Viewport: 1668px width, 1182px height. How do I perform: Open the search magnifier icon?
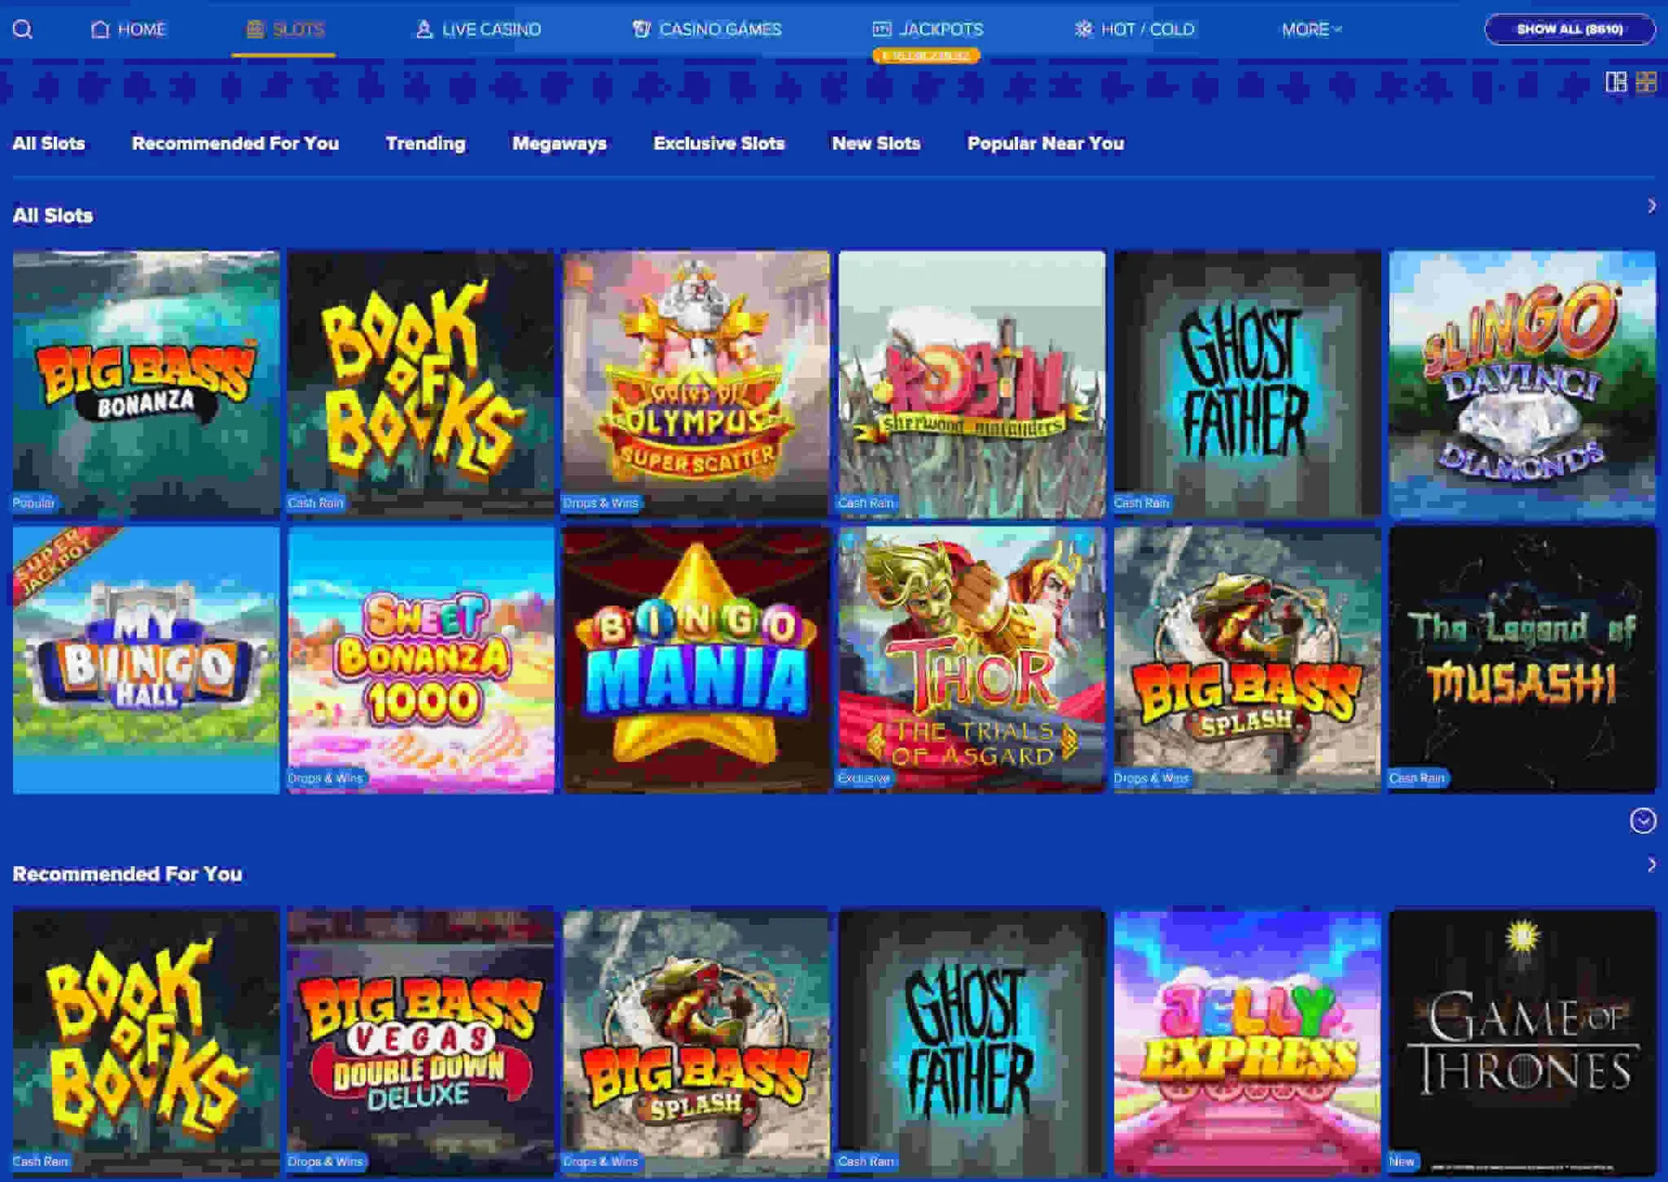point(23,30)
